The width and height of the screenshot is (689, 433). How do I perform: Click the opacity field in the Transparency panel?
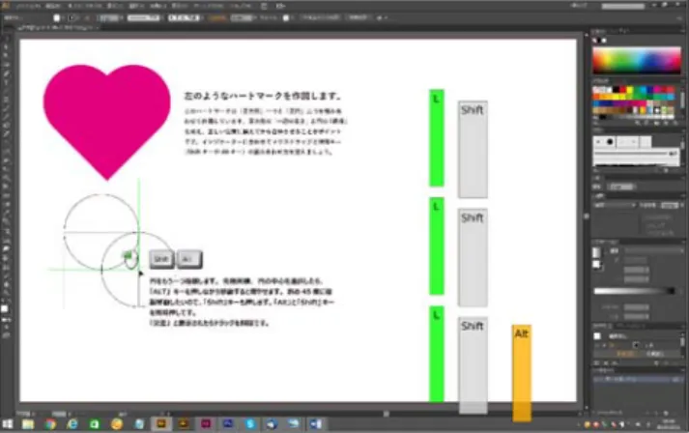(670, 205)
